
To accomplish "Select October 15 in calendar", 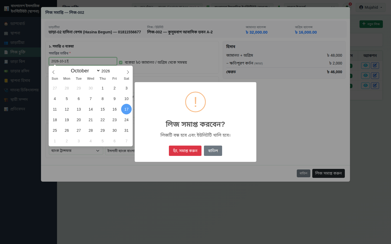I will click(103, 109).
